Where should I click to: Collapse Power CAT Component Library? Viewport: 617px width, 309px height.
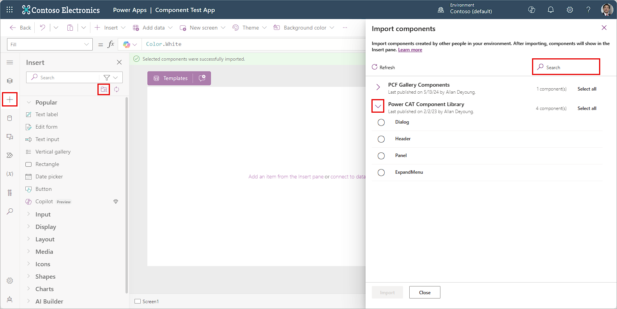[378, 106]
